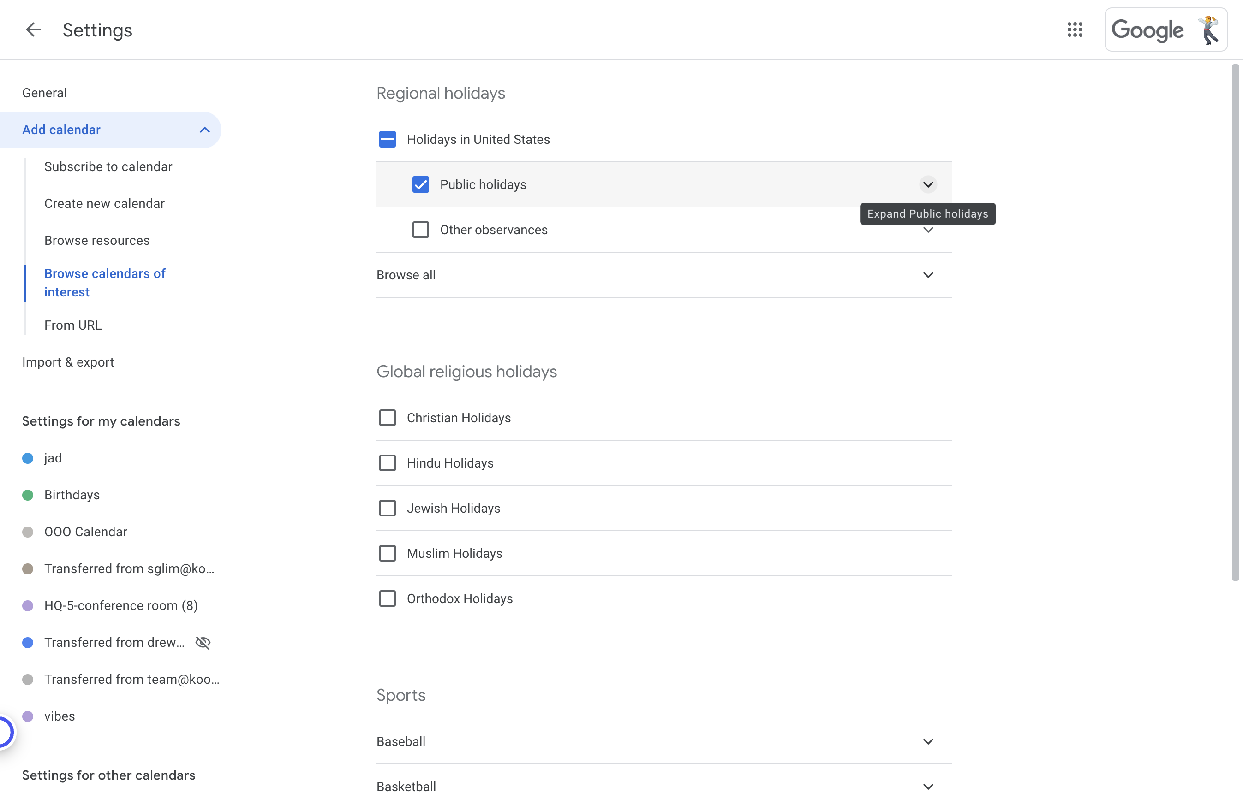Image resolution: width=1243 pixels, height=793 pixels.
Task: Tick the Muslim Holidays checkbox
Action: 387,553
